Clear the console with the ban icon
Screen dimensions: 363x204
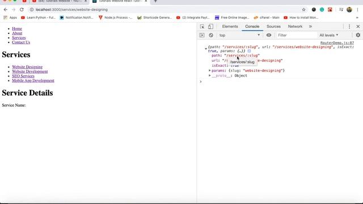tap(211, 35)
